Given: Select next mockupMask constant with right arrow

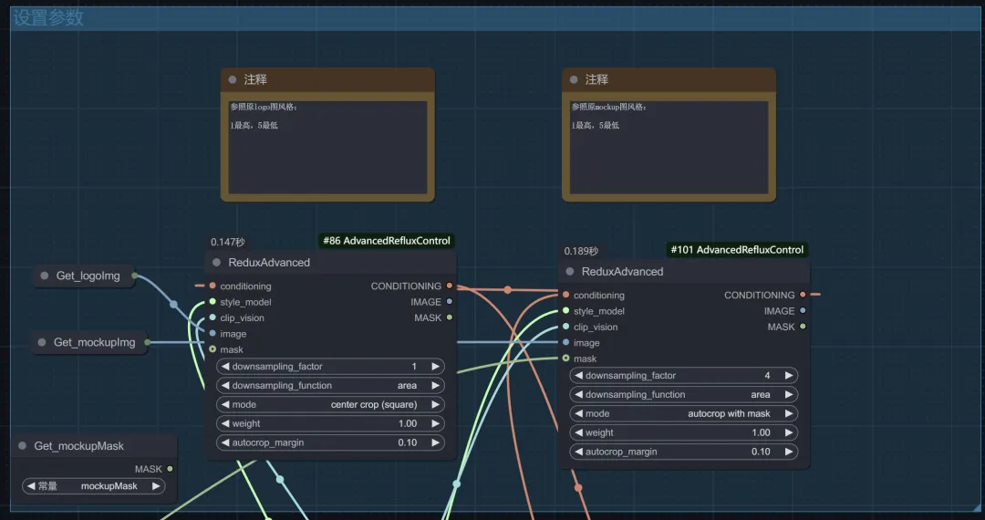Looking at the screenshot, I should tap(156, 486).
